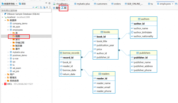Select employees database in the tree
The width and height of the screenshot is (178, 103).
18,30
